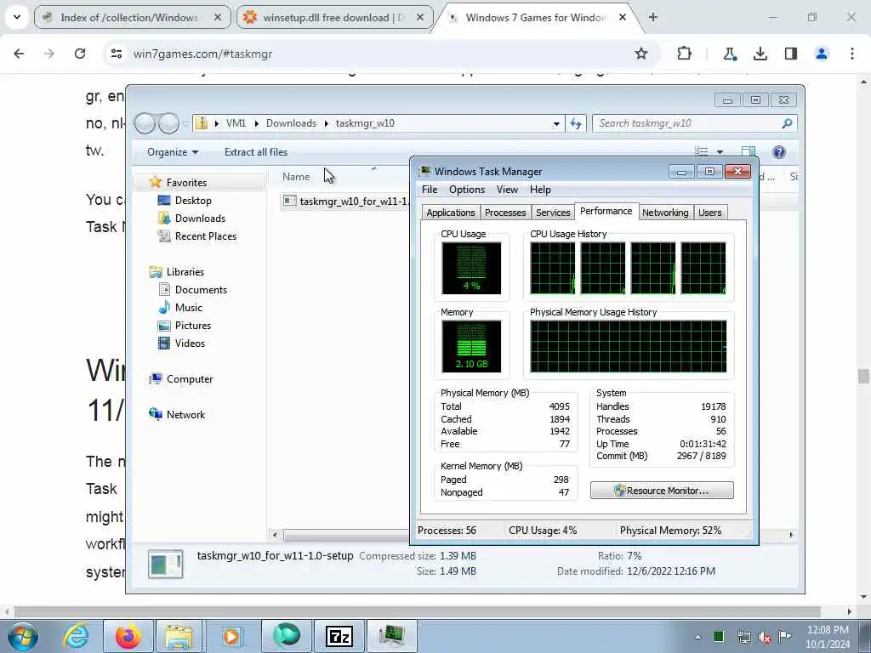This screenshot has width=871, height=653.
Task: Switch to the Users tab
Action: point(710,212)
